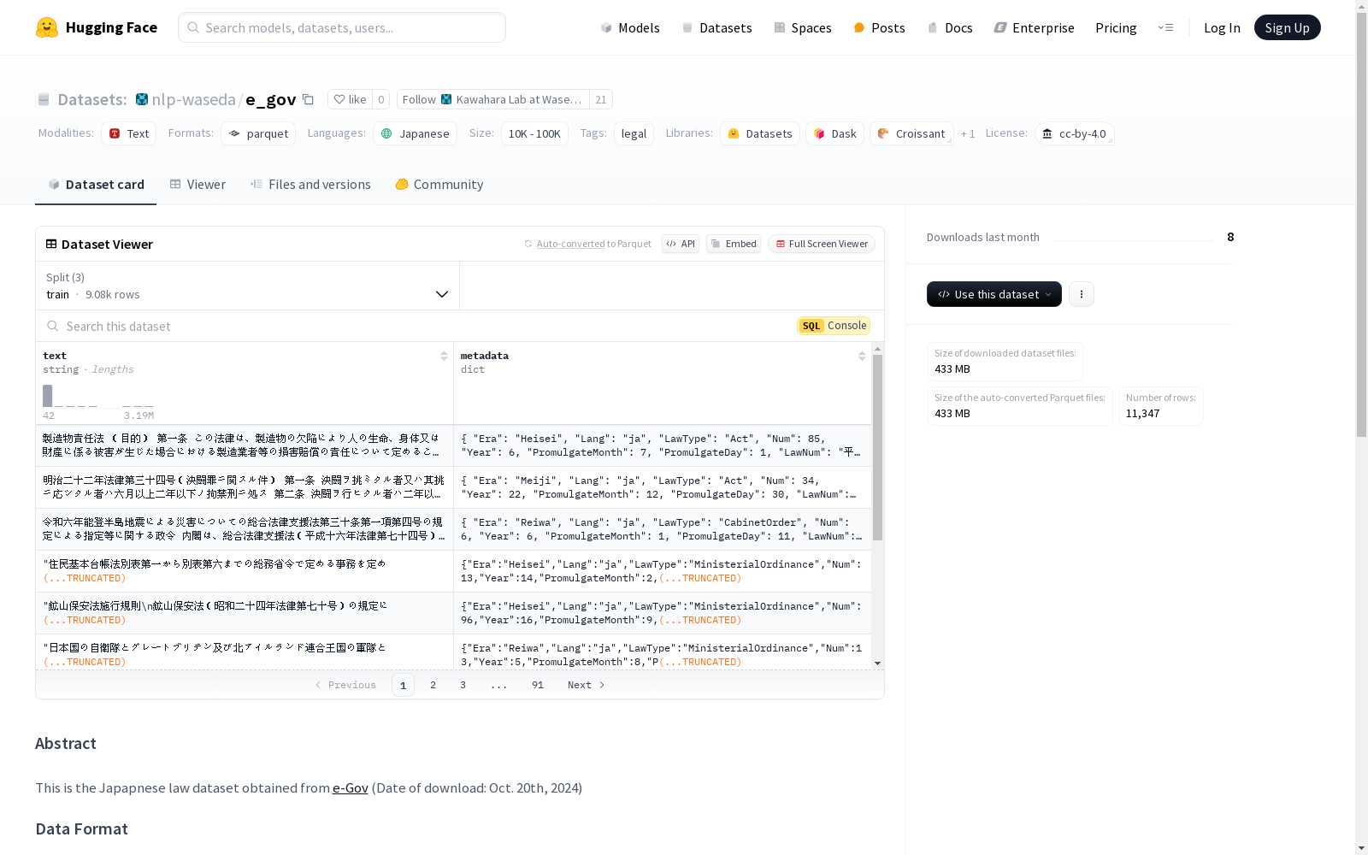The image size is (1368, 855).
Task: Open the Full Screen Viewer
Action: [822, 244]
